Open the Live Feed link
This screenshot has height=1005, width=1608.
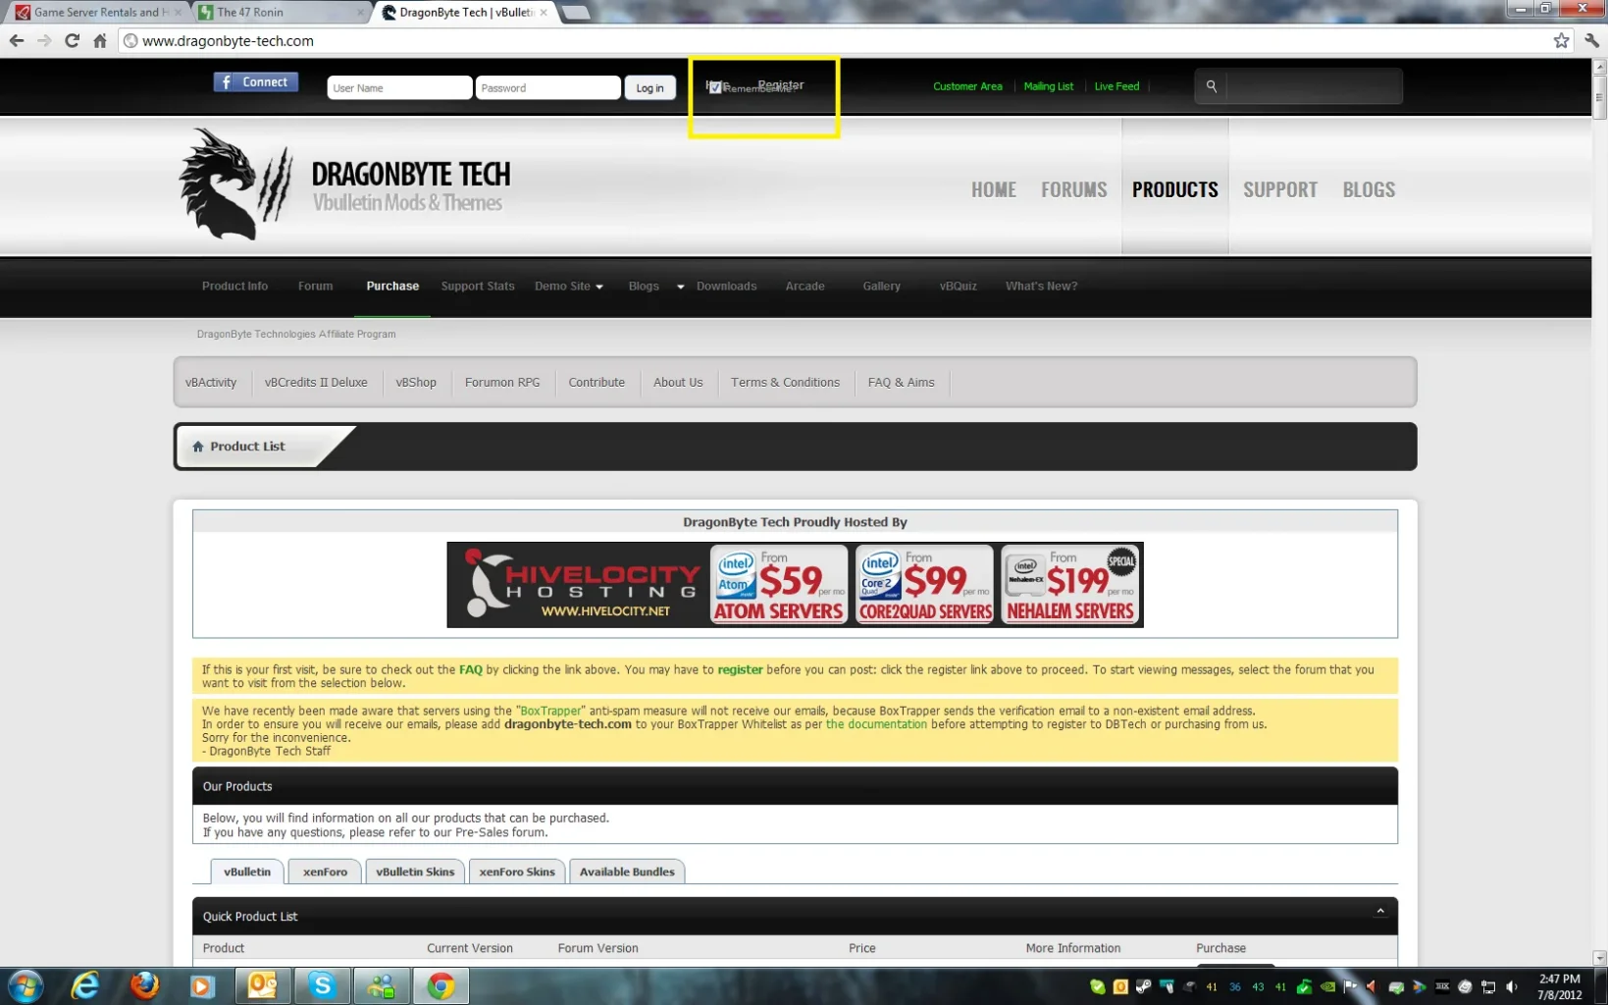1116,86
